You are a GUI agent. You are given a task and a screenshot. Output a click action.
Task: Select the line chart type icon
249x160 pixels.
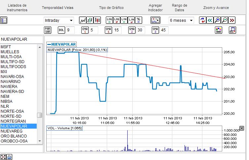[83, 20]
